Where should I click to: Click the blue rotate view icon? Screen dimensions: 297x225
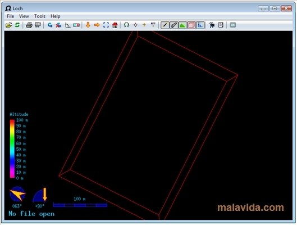[x=50, y=25]
